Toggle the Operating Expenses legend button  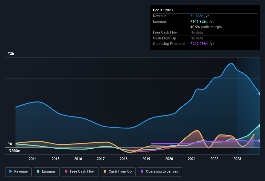pos(159,172)
